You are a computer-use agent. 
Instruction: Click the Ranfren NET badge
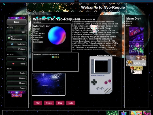(136, 68)
